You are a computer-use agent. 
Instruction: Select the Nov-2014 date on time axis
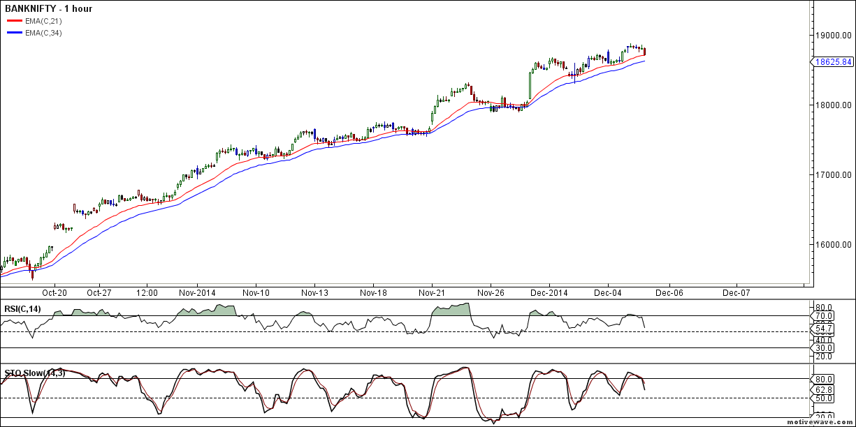[x=198, y=293]
